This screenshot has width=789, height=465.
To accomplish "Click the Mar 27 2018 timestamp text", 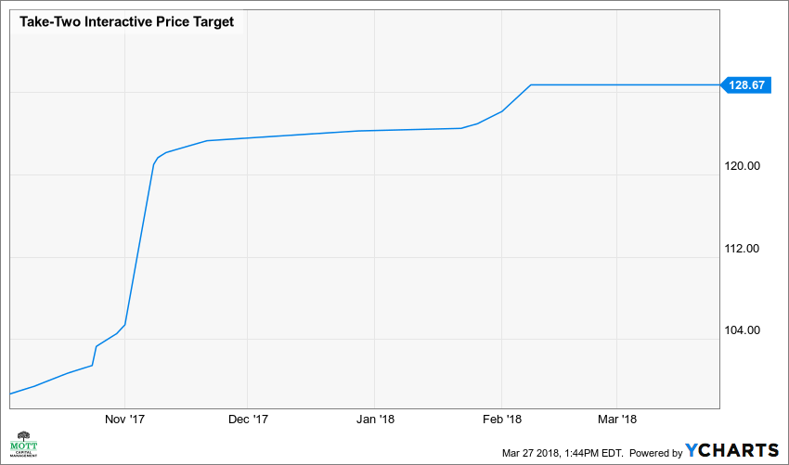I will [563, 452].
